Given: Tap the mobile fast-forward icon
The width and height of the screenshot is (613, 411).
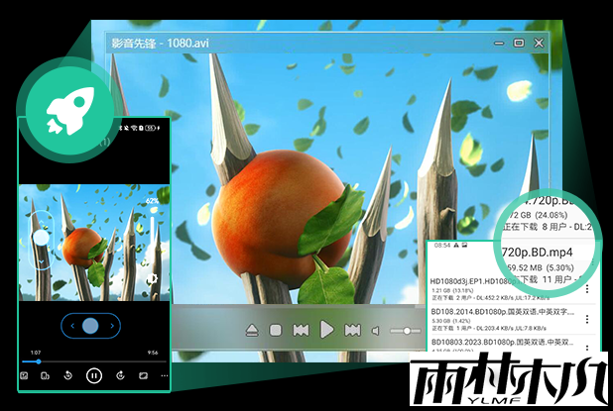Looking at the screenshot, I should coord(119,375).
